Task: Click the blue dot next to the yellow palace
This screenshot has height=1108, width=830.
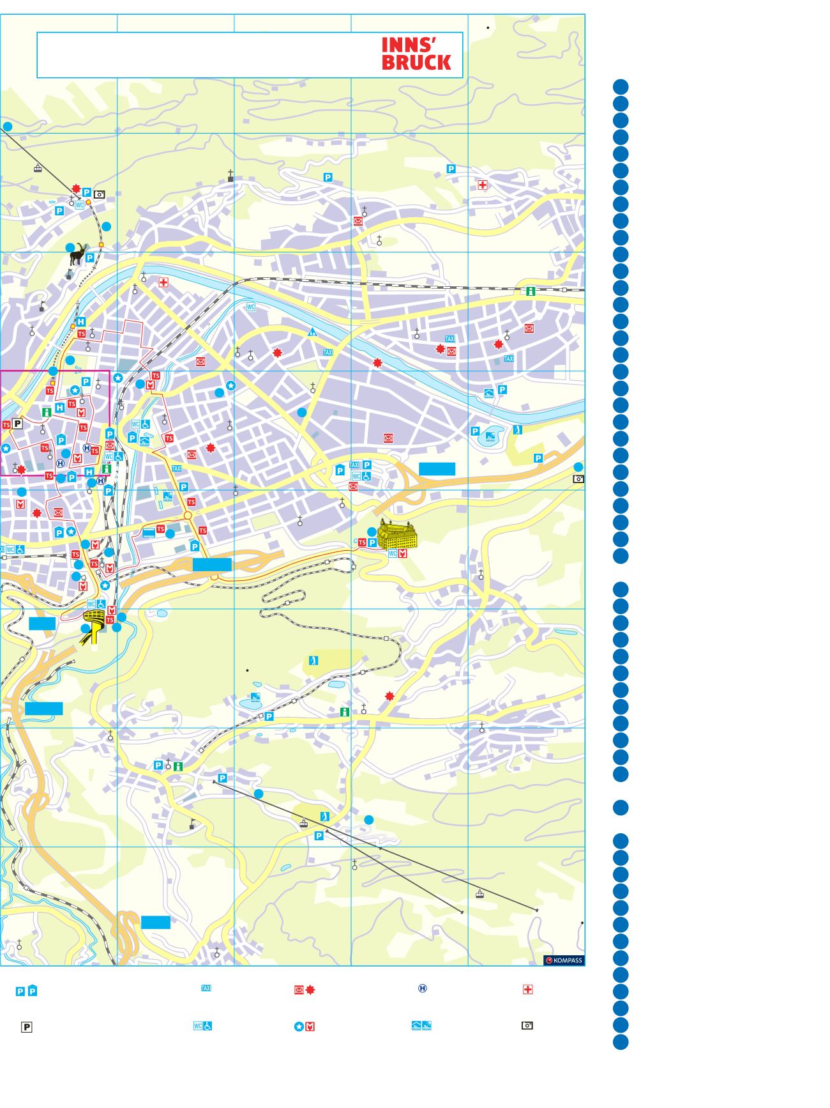Action: [372, 532]
